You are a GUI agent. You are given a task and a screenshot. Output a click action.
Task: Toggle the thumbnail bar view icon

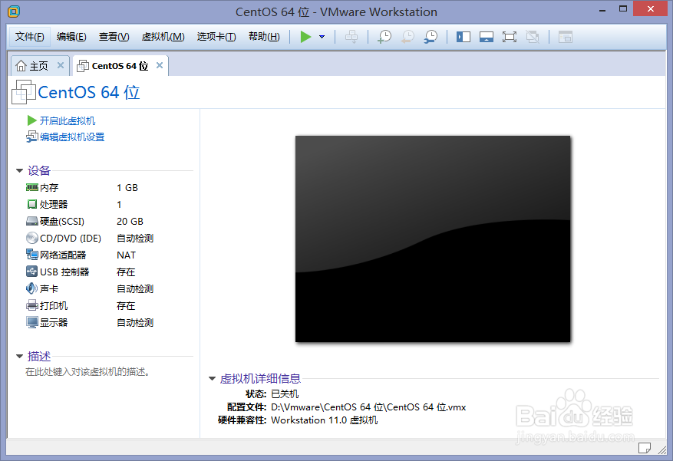click(x=487, y=38)
